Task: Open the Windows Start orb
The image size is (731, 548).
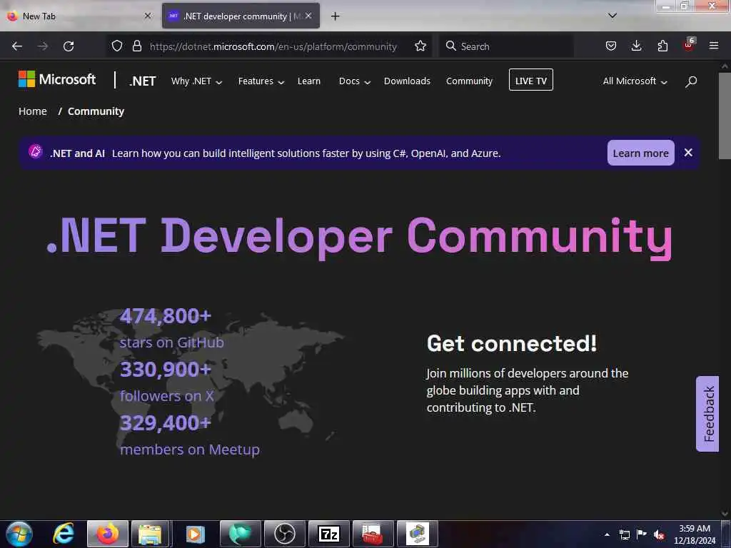Action: [x=19, y=534]
